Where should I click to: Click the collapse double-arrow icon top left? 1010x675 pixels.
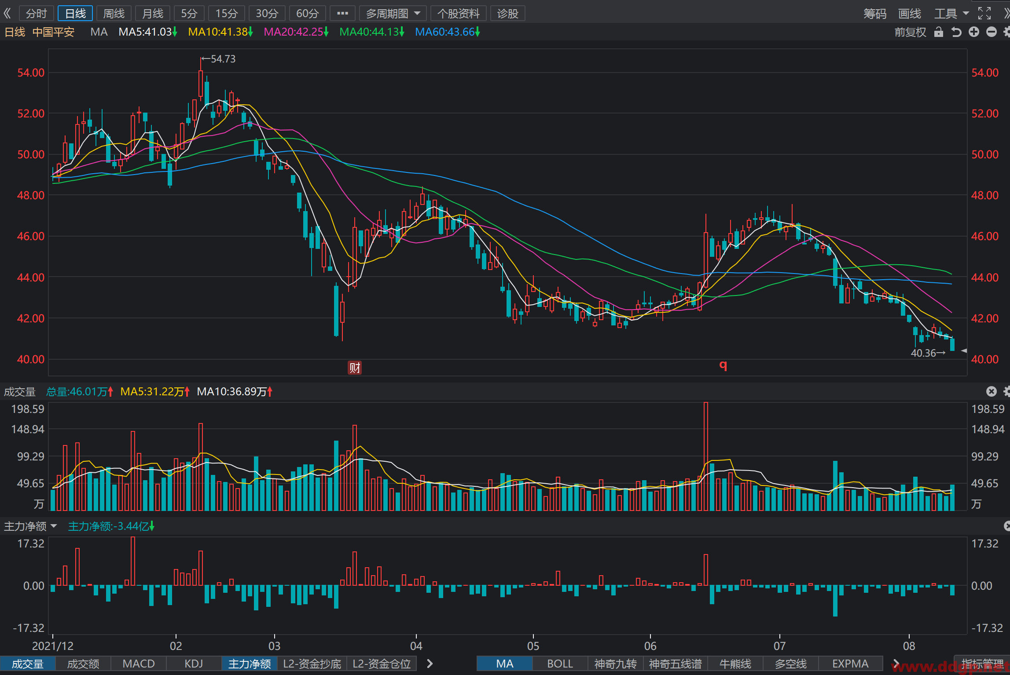(7, 14)
